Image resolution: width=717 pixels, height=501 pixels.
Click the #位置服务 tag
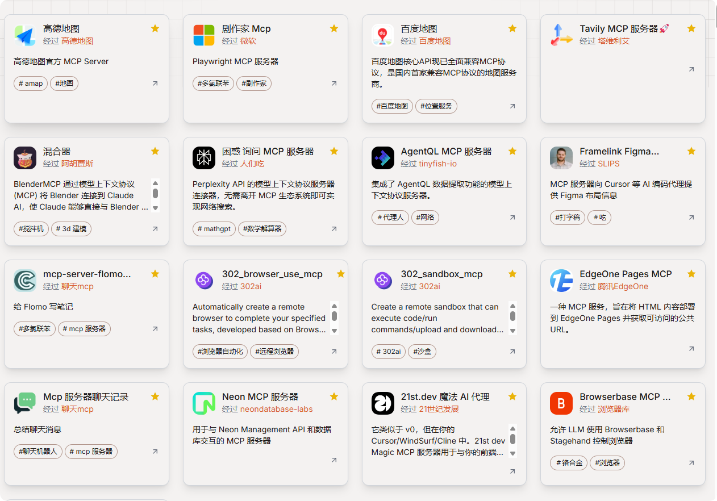pos(436,106)
